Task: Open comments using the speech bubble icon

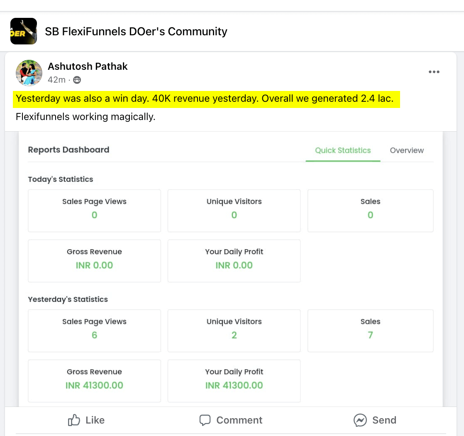Action: 205,420
